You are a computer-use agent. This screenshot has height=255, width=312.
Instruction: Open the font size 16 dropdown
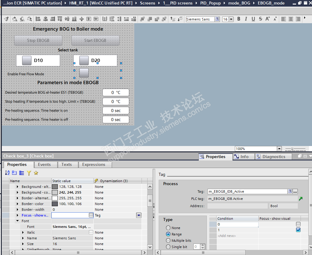coord(231,19)
